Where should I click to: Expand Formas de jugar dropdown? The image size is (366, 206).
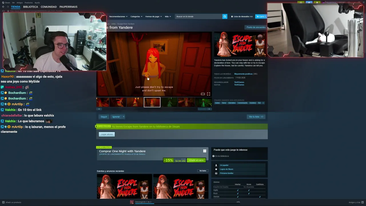click(x=154, y=16)
